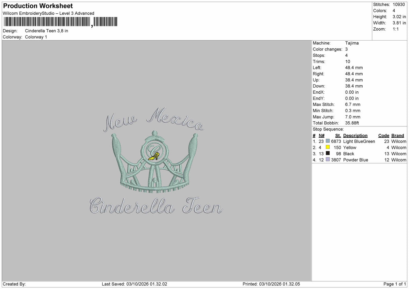This screenshot has width=409, height=289.
Task: Click the 'Last Saved: 03/10/2026 01.32.02' text
Action: 135,284
